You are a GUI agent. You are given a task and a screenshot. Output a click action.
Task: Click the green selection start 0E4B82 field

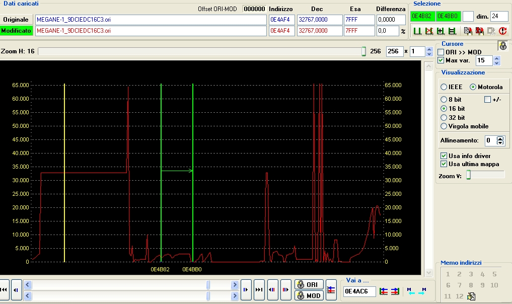[423, 16]
